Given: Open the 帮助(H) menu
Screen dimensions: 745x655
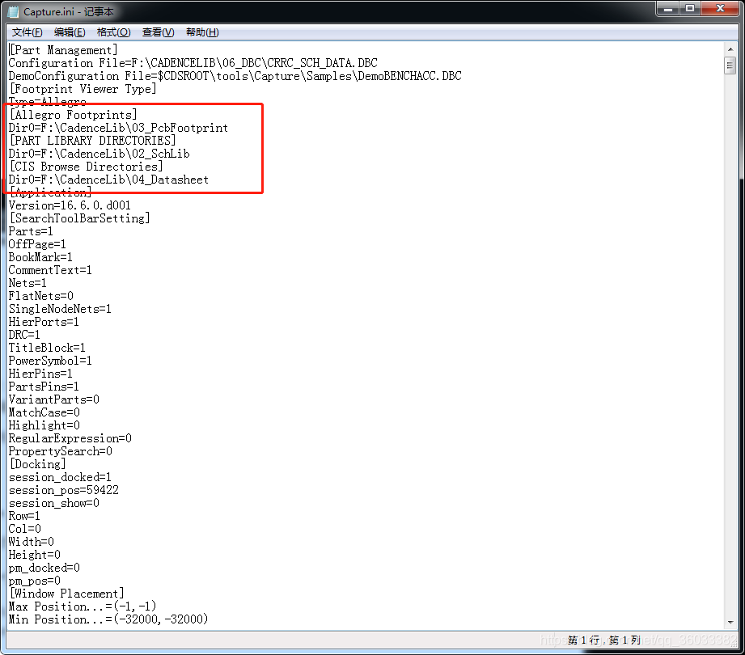Looking at the screenshot, I should pyautogui.click(x=202, y=32).
